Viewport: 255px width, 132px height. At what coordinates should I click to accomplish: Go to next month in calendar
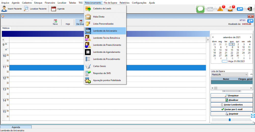pos(250,37)
